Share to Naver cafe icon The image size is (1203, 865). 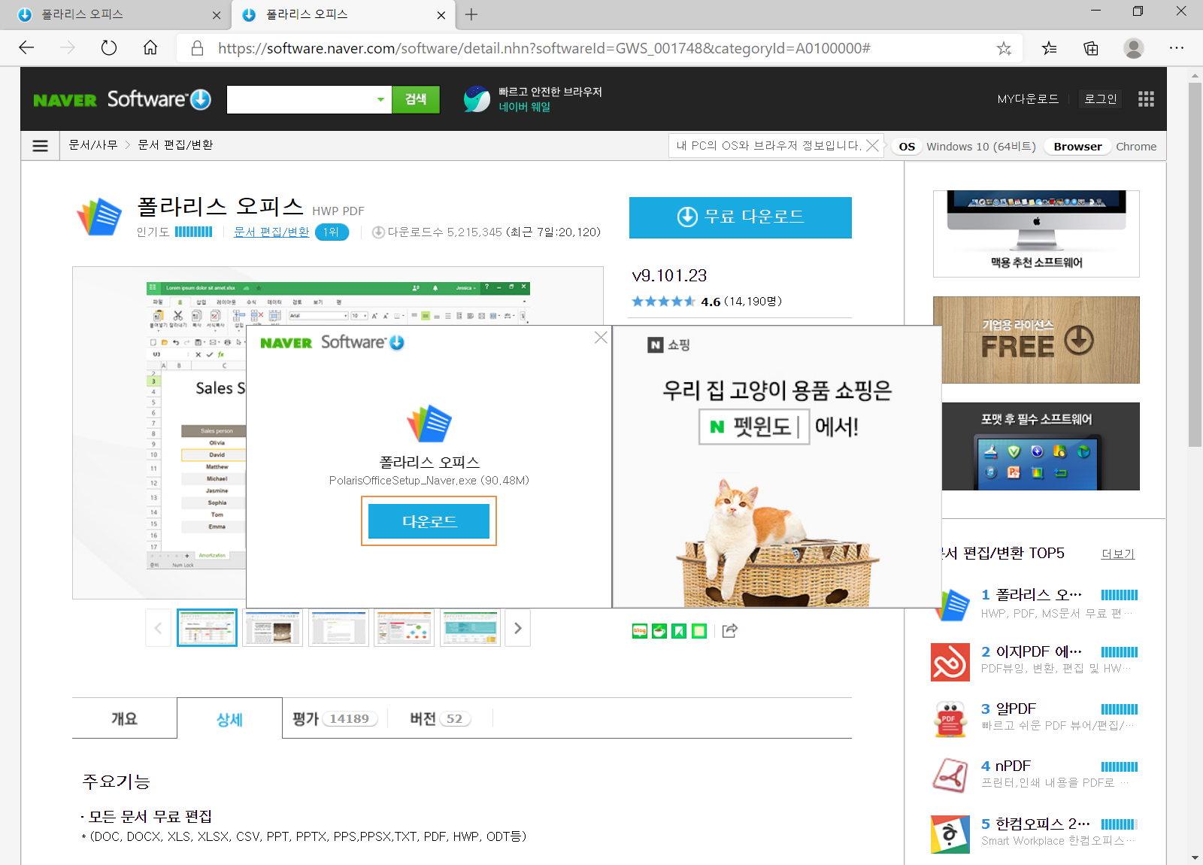click(x=659, y=631)
